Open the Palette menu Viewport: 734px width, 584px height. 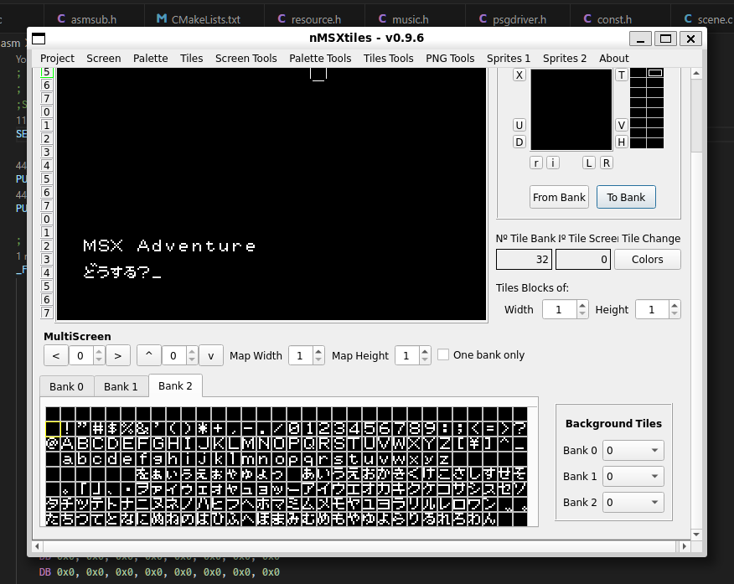[x=150, y=58]
